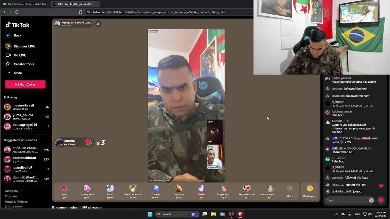This screenshot has width=390, height=219.
Task: Open the Recharge coins menu
Action: pos(310,192)
